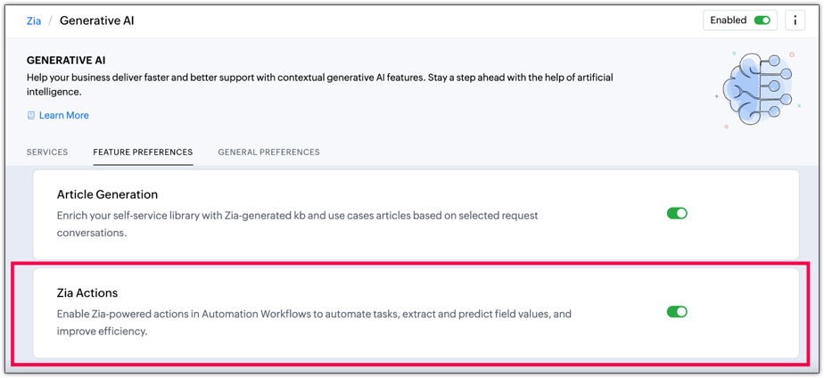
Task: Click the breadcrumb slash separator
Action: (x=50, y=21)
